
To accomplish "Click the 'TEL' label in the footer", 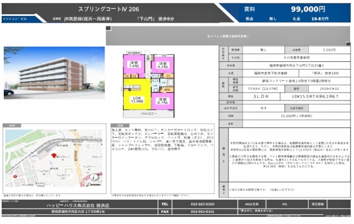I will pyautogui.click(x=165, y=204).
